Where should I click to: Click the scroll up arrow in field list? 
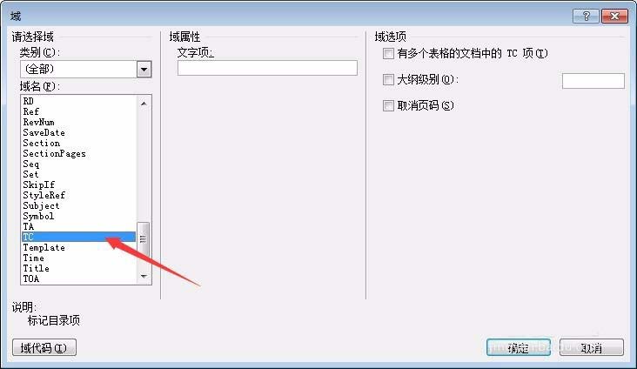pyautogui.click(x=144, y=104)
